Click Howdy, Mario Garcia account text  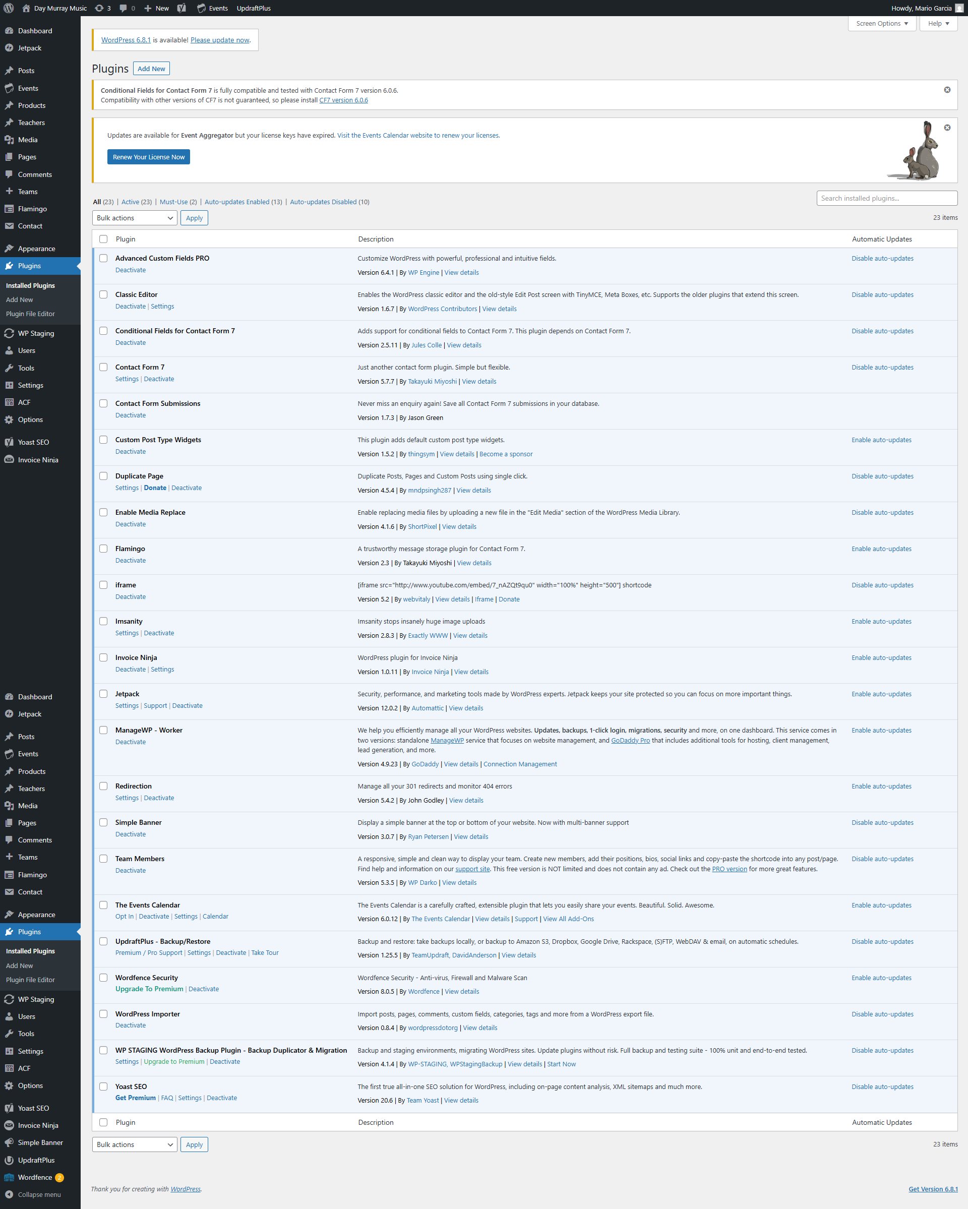coord(921,8)
